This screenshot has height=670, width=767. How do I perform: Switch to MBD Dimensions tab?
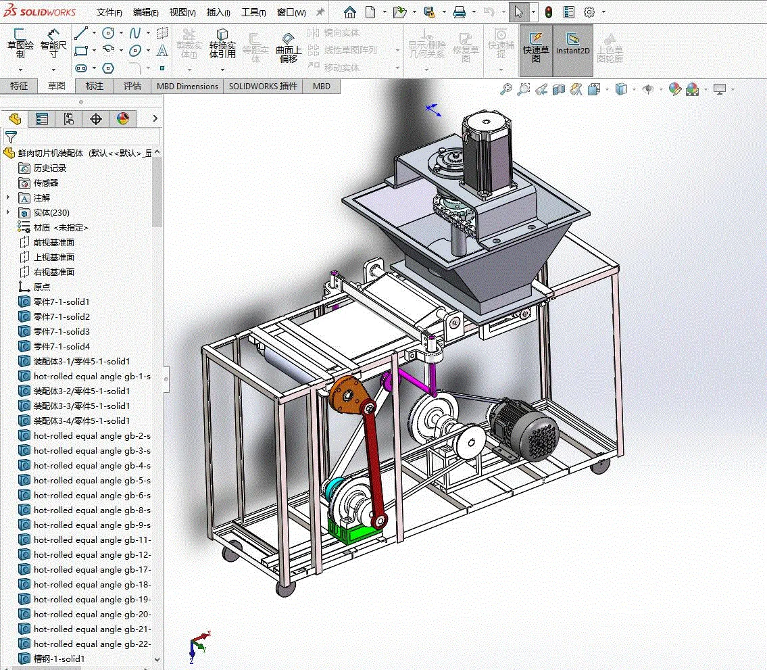coord(187,86)
